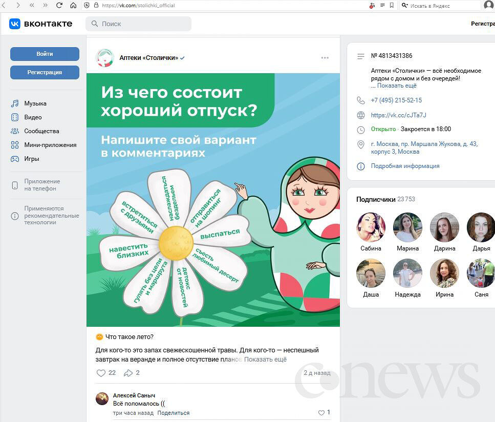Click the Искать в Яндекс search box
Image resolution: width=495 pixels, height=422 pixels.
pyautogui.click(x=440, y=5)
